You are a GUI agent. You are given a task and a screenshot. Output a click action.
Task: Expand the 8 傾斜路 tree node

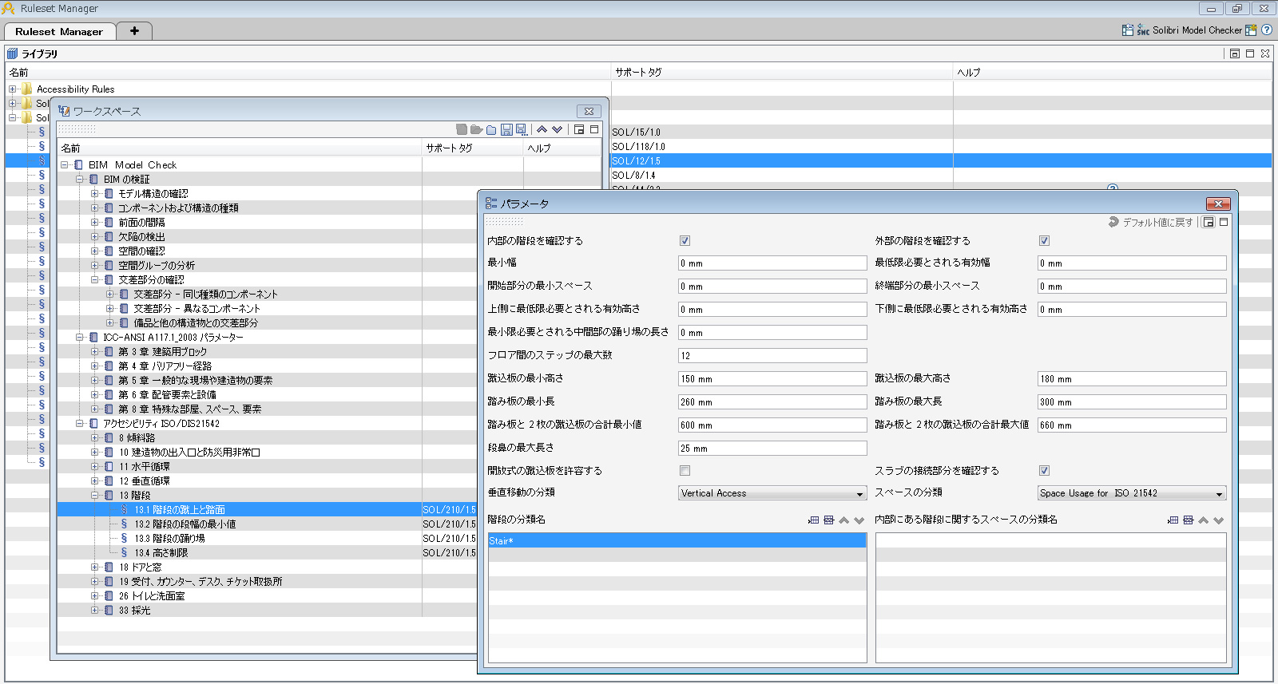tap(95, 438)
